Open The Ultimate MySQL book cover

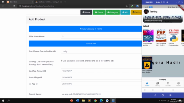pyautogui.click(x=148, y=36)
